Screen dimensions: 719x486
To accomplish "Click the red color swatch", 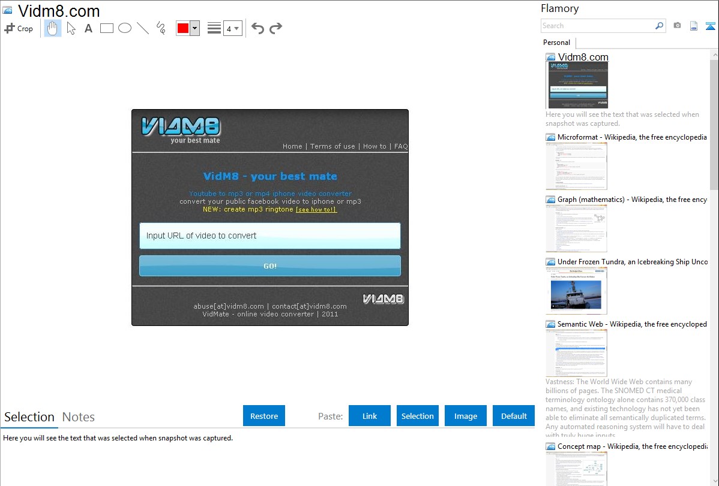I will point(183,28).
